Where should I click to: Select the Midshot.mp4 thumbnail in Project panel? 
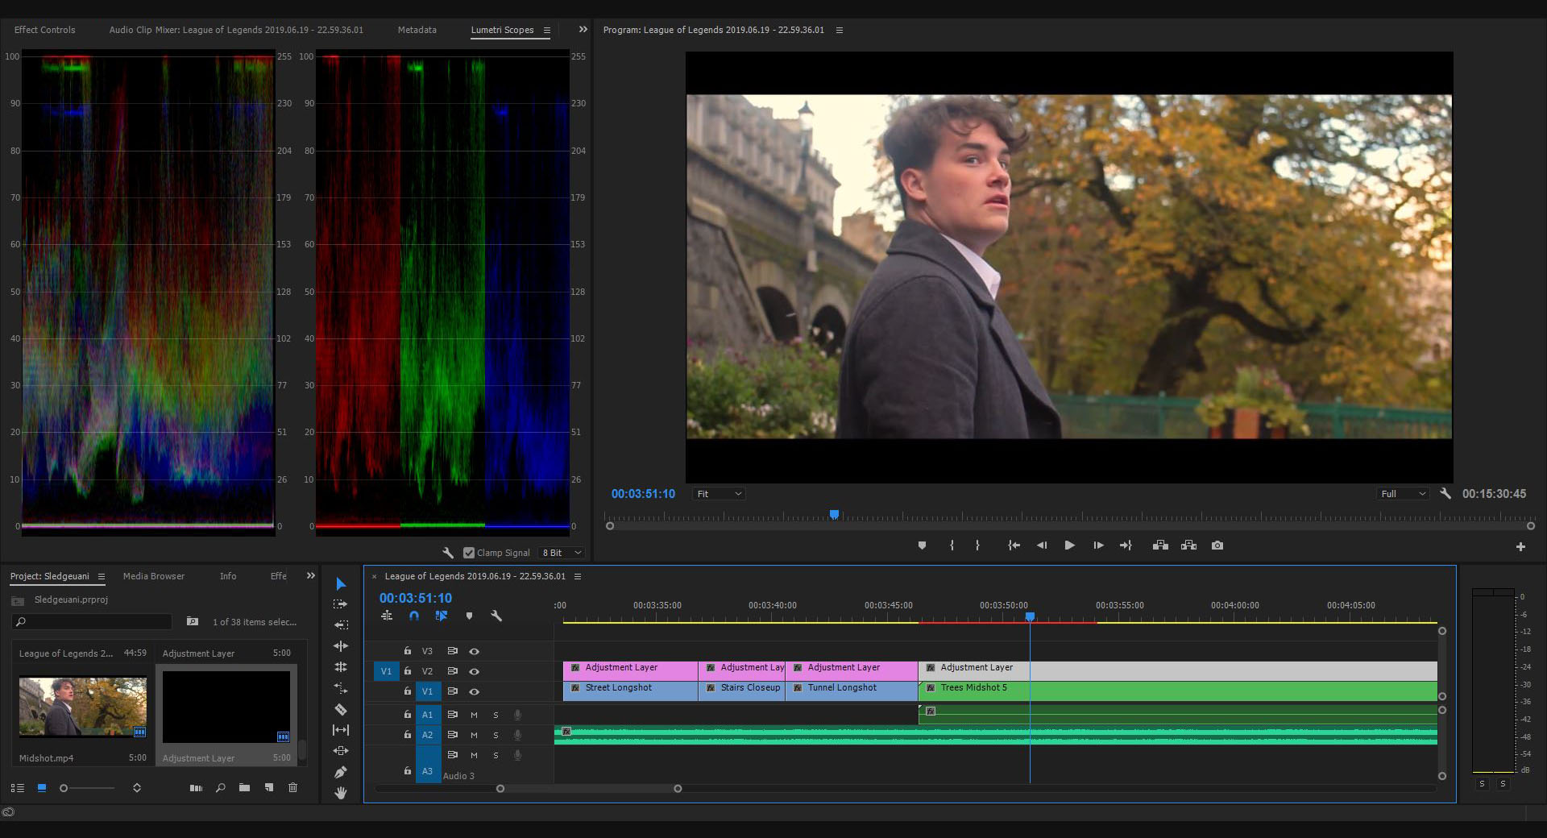point(83,707)
